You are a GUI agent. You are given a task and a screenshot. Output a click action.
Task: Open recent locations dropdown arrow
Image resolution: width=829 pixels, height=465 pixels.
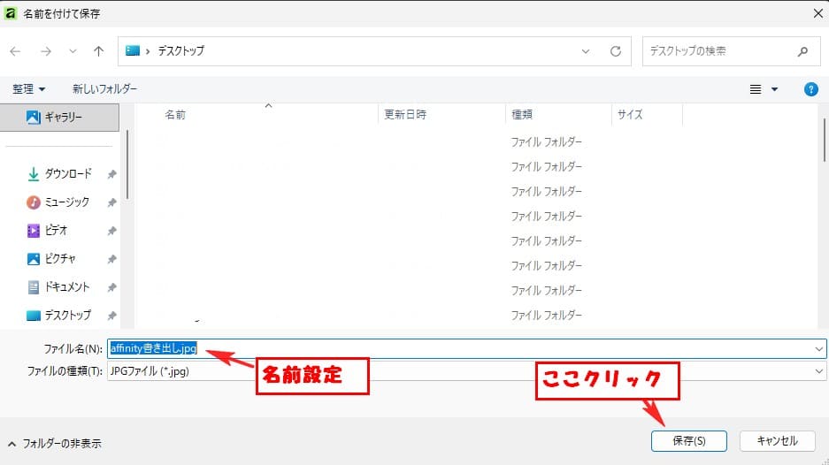(x=73, y=51)
